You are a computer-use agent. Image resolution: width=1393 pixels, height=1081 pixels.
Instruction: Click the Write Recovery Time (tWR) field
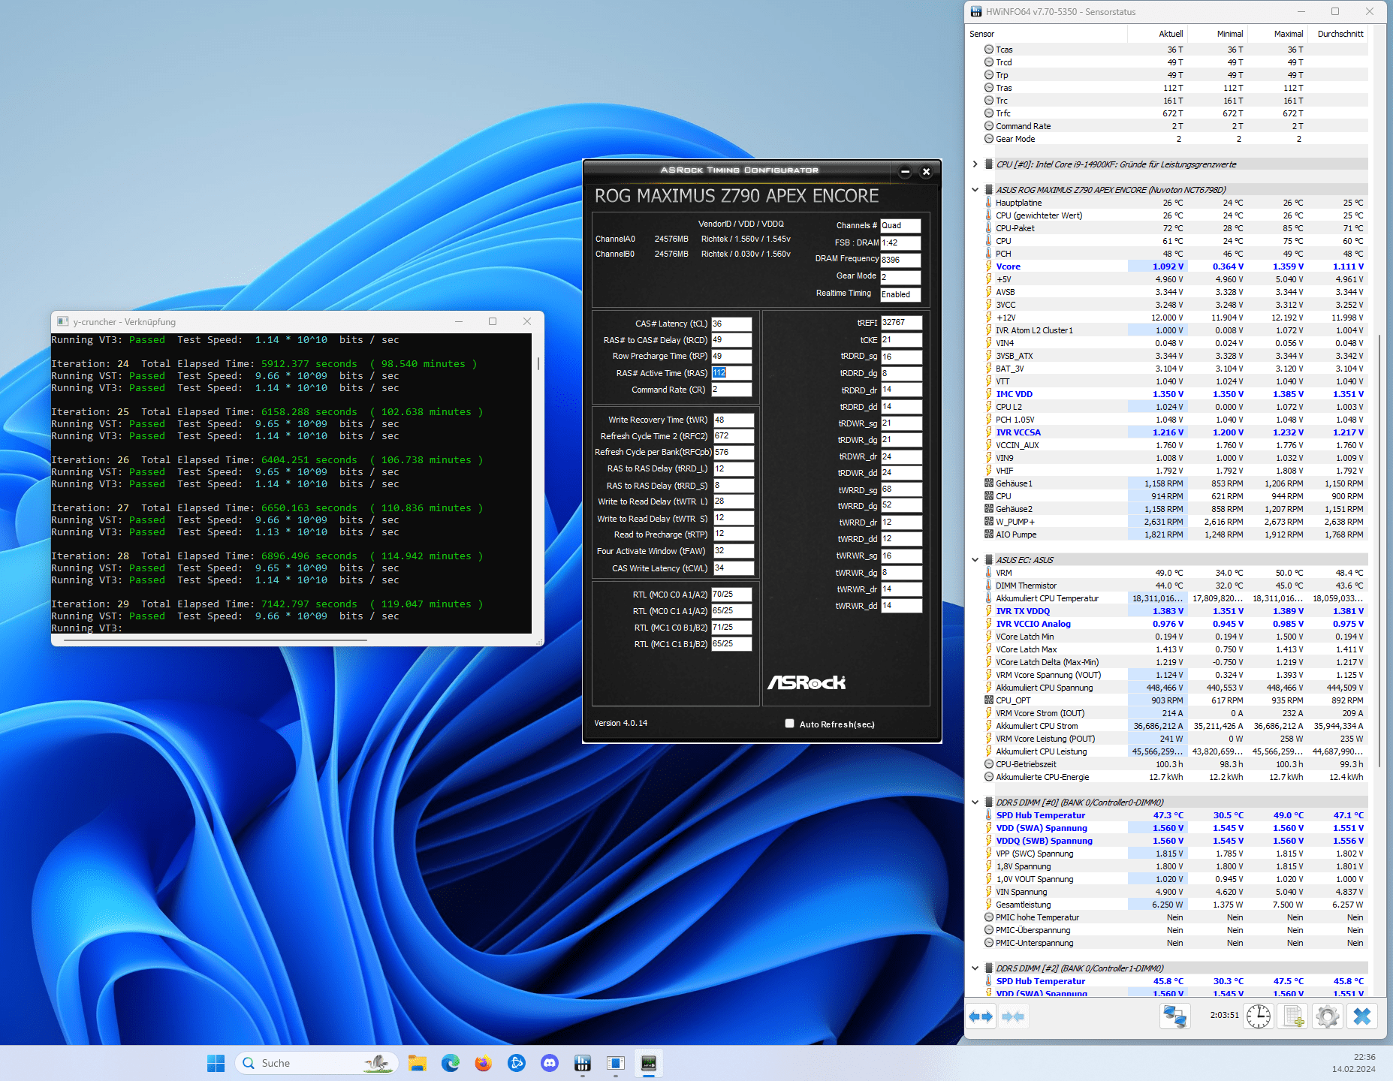733,420
